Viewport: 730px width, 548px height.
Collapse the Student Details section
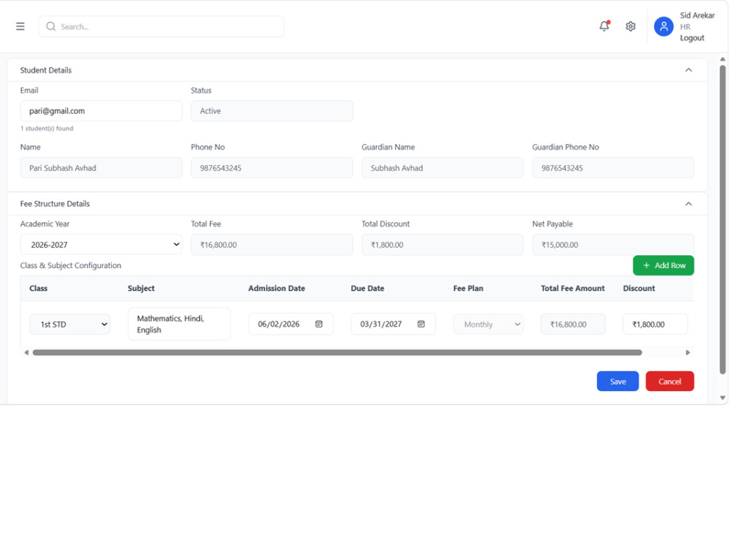coord(688,70)
